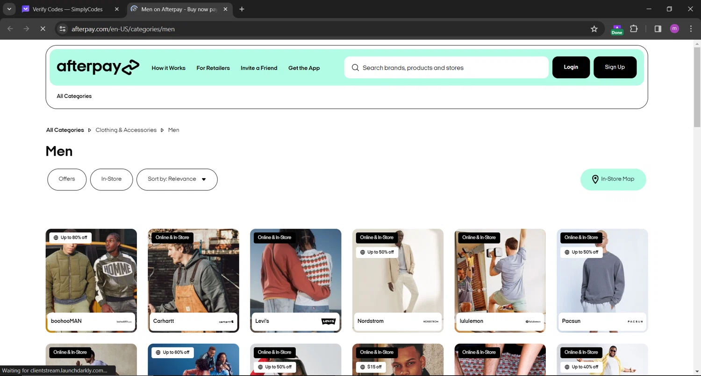Viewport: 701px width, 376px height.
Task: Click the forward navigation arrow
Action: pos(26,29)
